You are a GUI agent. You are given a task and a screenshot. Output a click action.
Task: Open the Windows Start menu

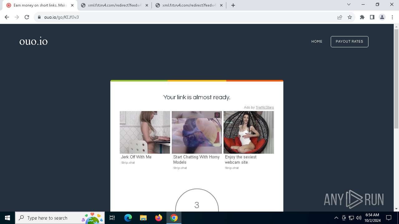[7, 218]
